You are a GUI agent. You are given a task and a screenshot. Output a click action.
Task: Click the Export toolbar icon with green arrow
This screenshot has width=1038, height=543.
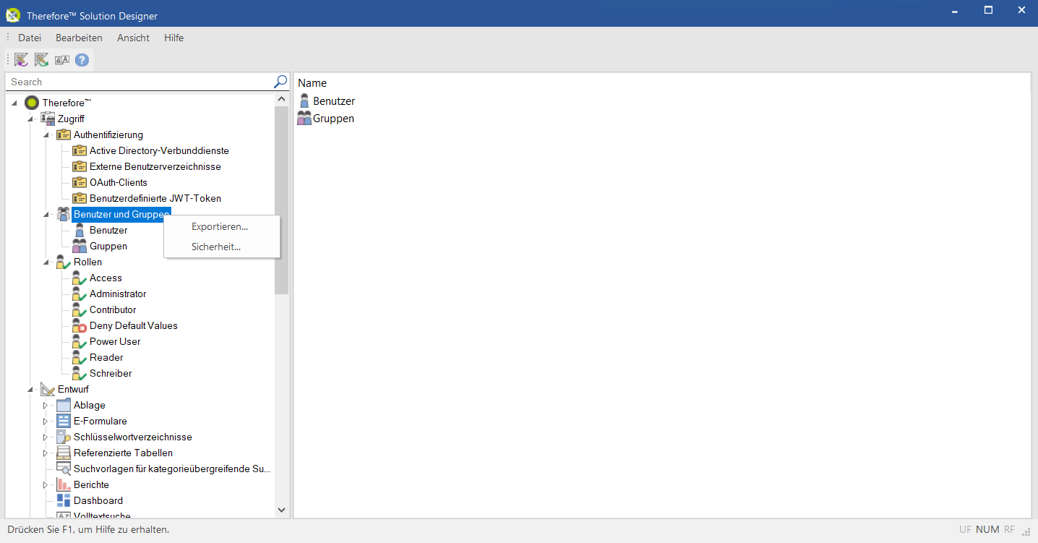coord(41,60)
